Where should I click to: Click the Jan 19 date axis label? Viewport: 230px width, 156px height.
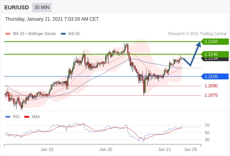[47, 149]
